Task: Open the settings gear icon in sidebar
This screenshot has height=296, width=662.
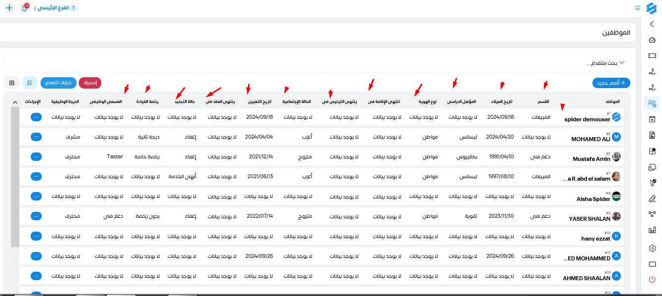Action: coord(653,248)
